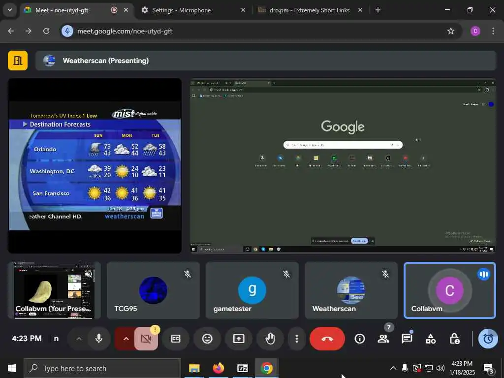Viewport: 504px width, 378px height.
Task: Click the Weatherscan (Presenting) banner
Action: [x=266, y=61]
